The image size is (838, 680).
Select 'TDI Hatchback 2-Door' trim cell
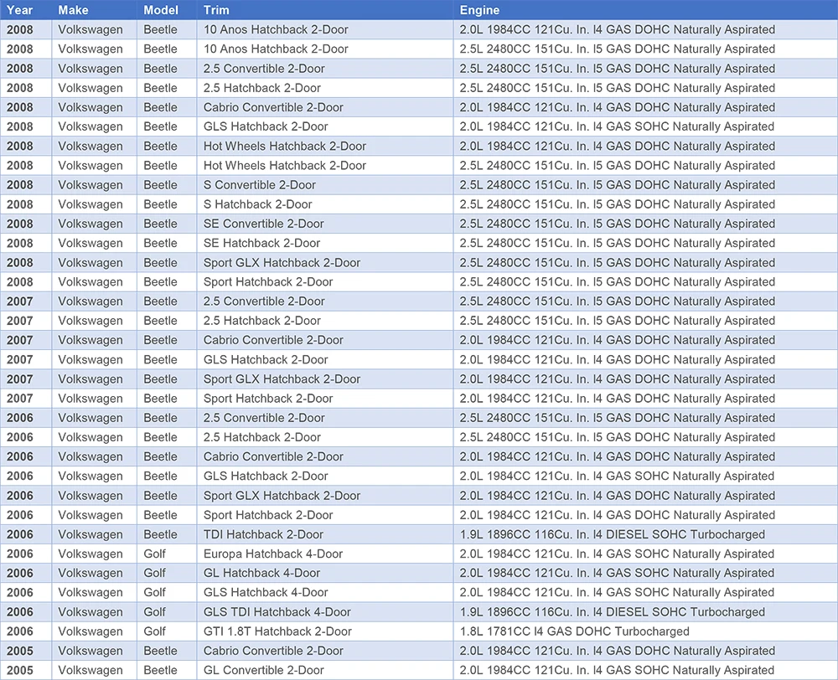pyautogui.click(x=325, y=534)
